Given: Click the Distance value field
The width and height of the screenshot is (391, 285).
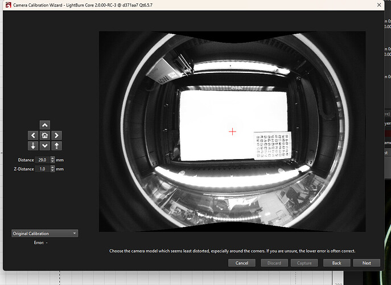Looking at the screenshot, I should [43, 160].
